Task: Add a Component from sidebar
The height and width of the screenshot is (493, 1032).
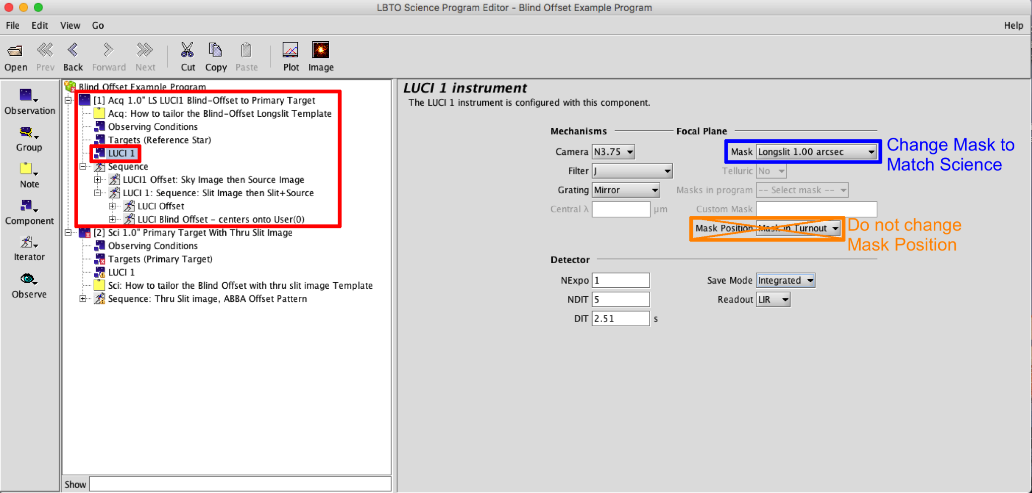Action: (29, 212)
